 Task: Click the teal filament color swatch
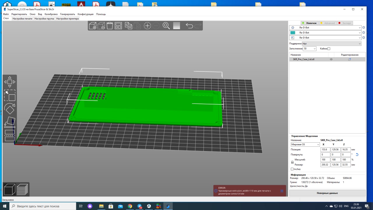tap(293, 33)
